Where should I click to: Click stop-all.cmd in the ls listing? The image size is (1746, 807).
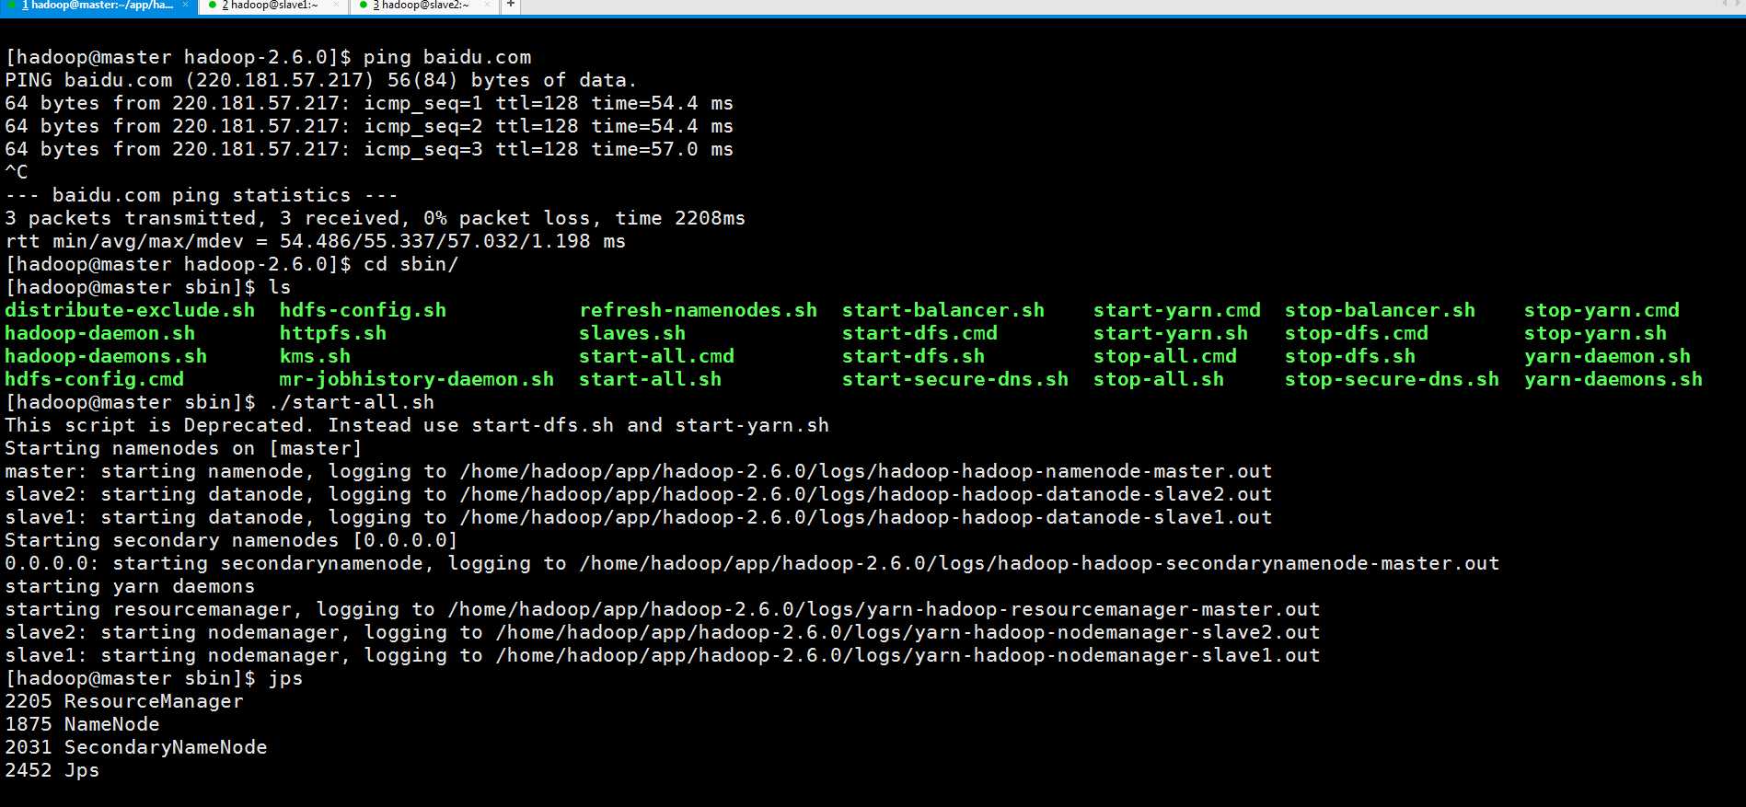coord(1165,356)
